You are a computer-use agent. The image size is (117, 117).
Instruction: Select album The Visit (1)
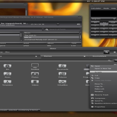click(x=51, y=35)
